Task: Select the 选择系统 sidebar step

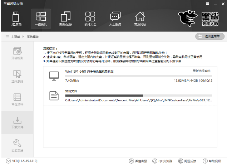Action: 17,76
